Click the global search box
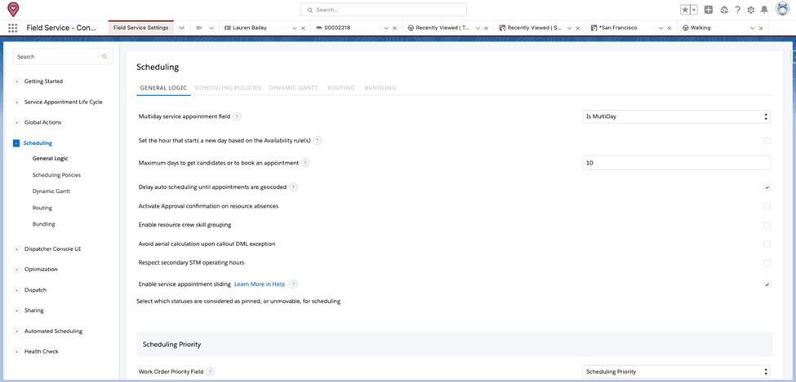Screen dimensions: 796x382 coord(383,10)
